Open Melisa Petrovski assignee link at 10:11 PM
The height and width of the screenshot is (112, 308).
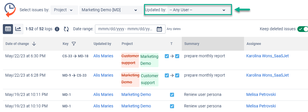click(261, 94)
